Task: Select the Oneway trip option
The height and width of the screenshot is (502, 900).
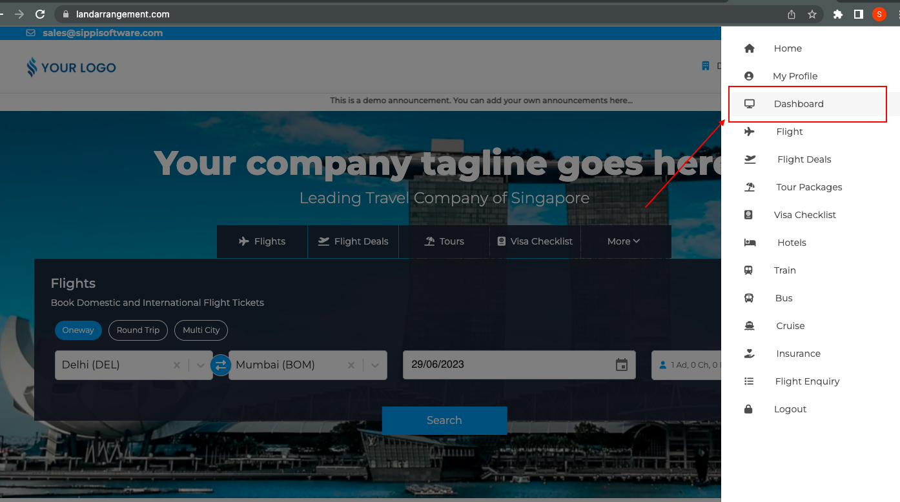Action: [78, 330]
